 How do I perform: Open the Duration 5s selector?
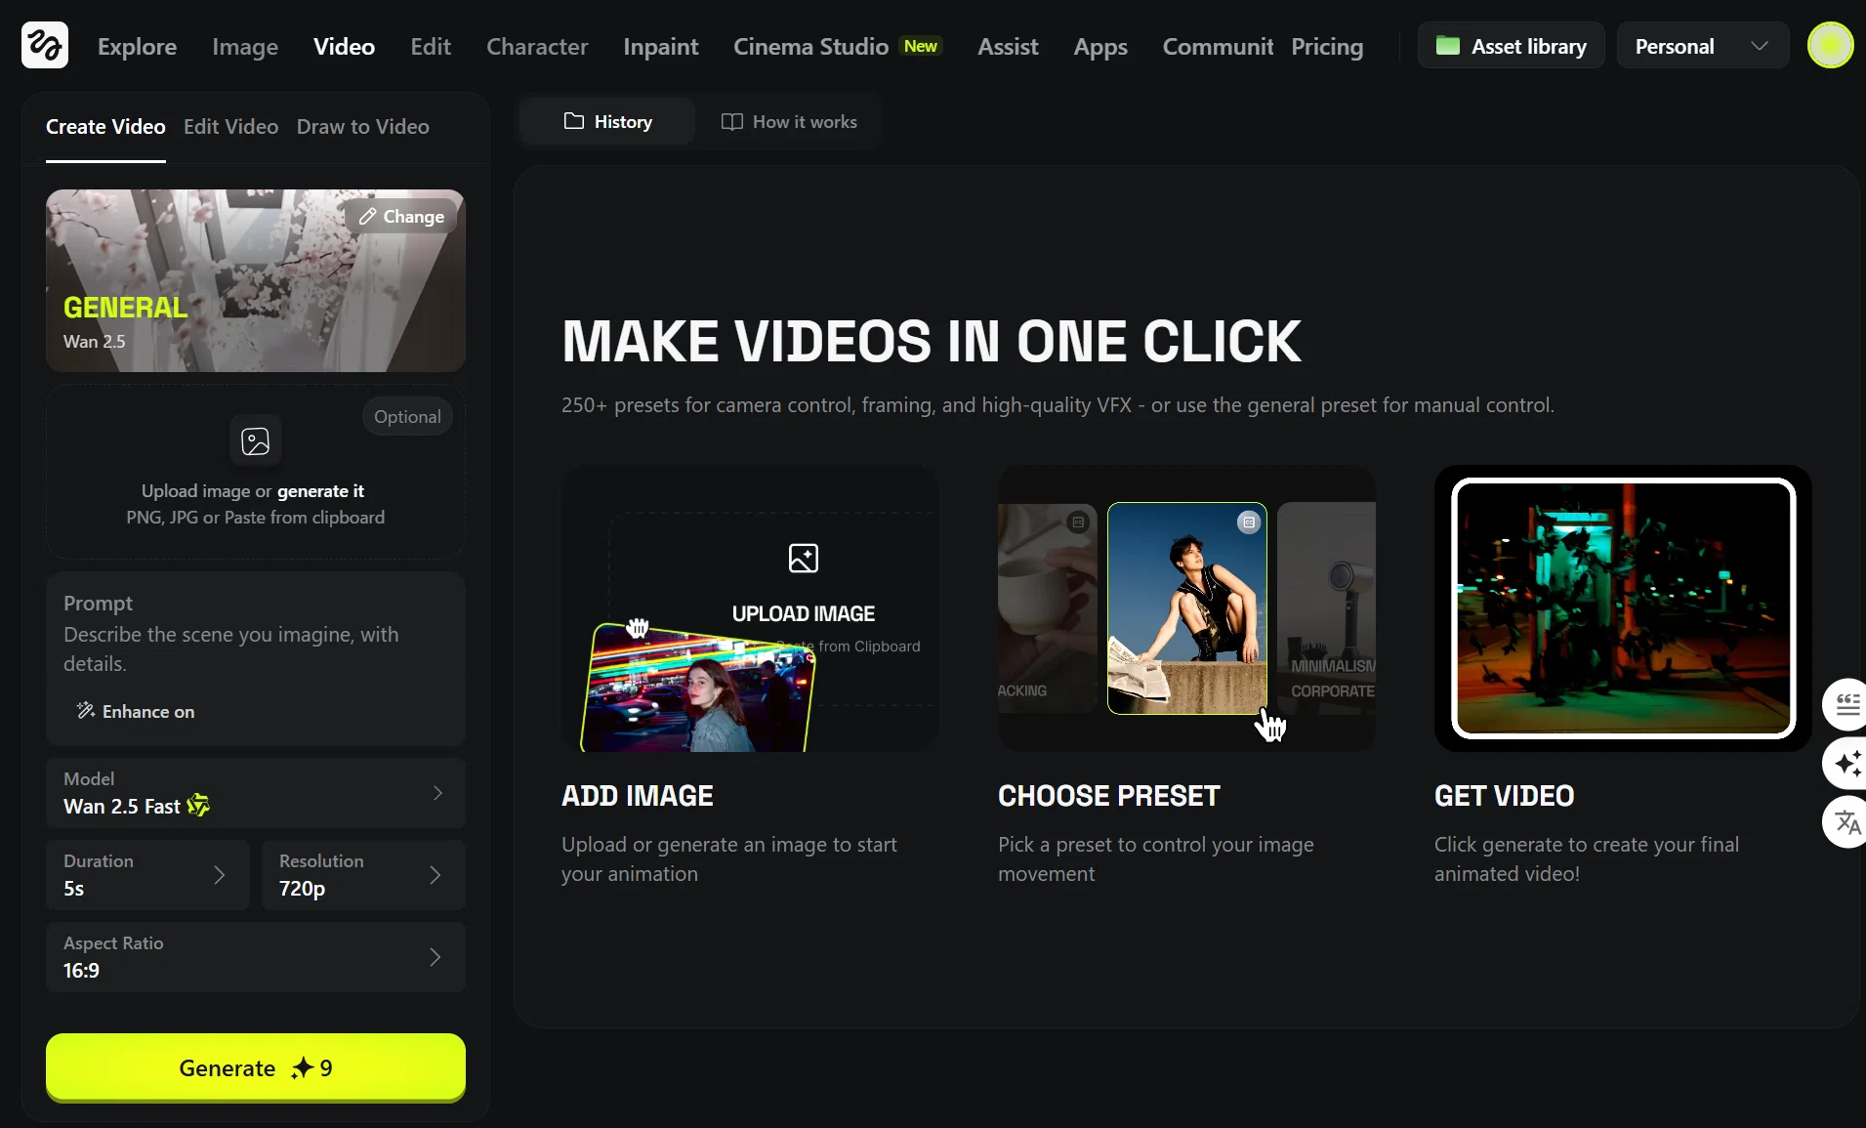click(147, 875)
